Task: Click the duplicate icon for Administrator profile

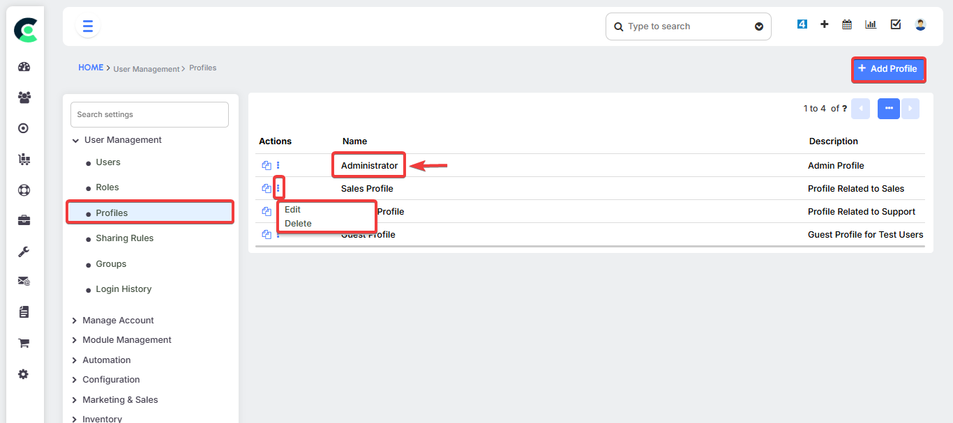Action: point(266,166)
